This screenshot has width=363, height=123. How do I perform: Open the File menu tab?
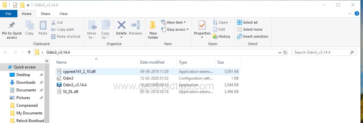8,14
